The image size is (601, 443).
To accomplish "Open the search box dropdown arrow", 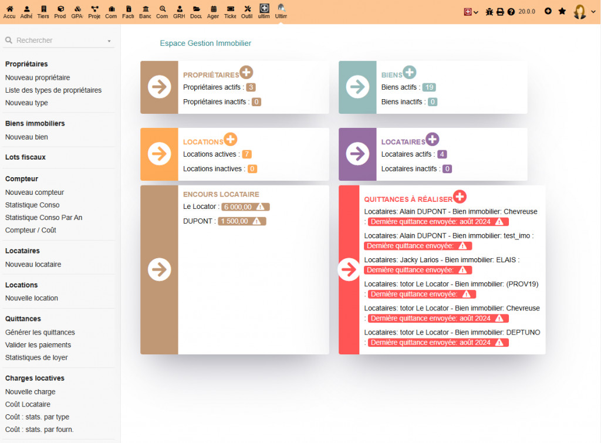I will 109,41.
